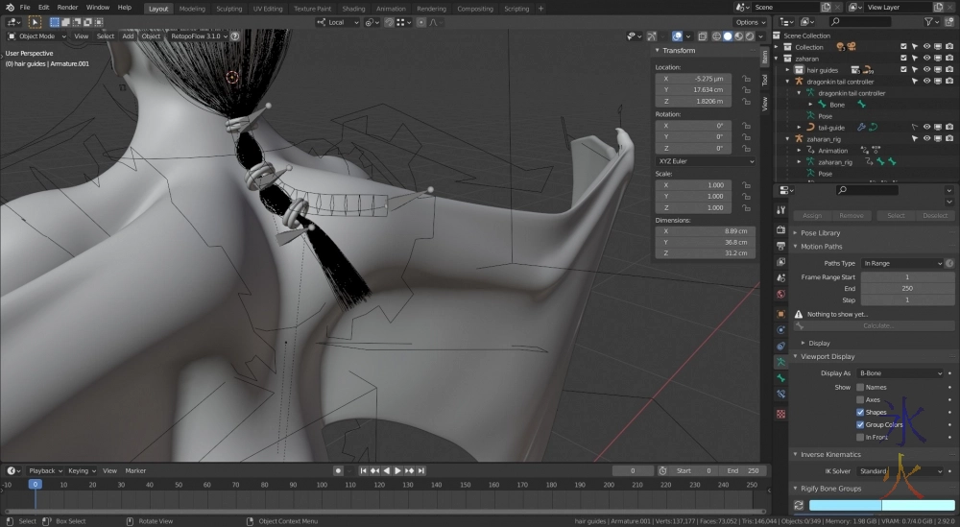Hide hair guides collection using eye icon
Viewport: 960px width, 527px height.
coord(927,70)
